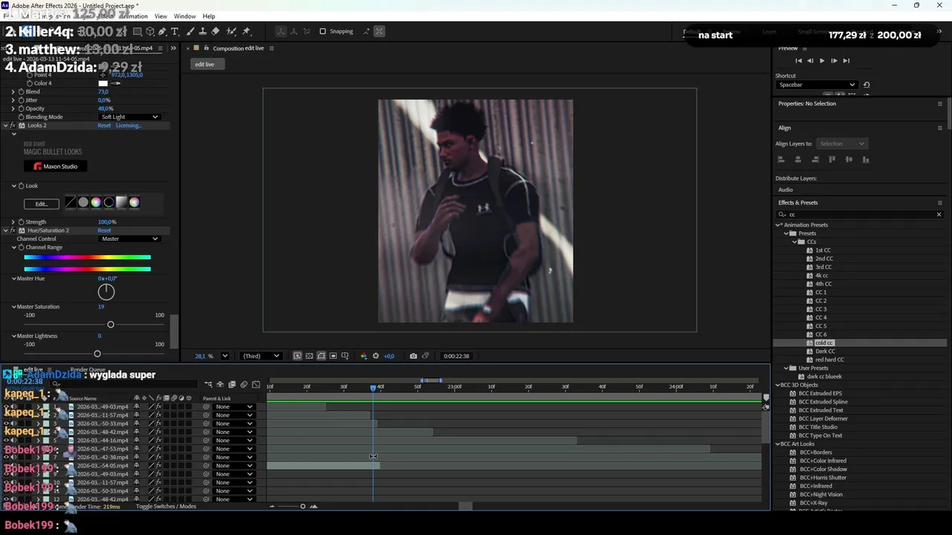Select the Clone Stamp tool
The image size is (952, 535).
(x=203, y=31)
